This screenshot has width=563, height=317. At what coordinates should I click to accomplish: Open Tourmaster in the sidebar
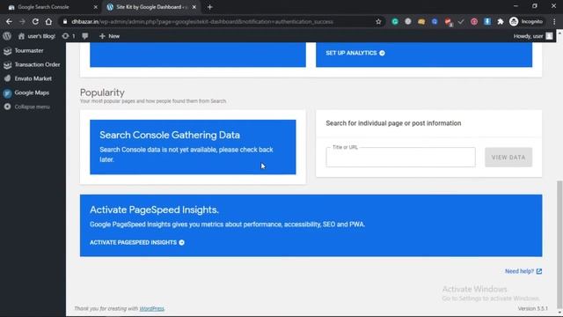29,51
